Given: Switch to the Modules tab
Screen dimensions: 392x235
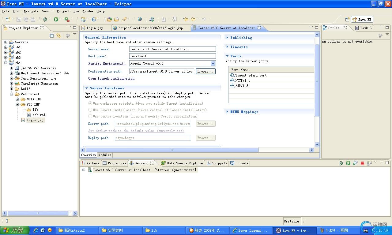Looking at the screenshot, I should [105, 155].
